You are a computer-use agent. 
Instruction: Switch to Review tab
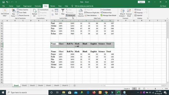[53, 6]
